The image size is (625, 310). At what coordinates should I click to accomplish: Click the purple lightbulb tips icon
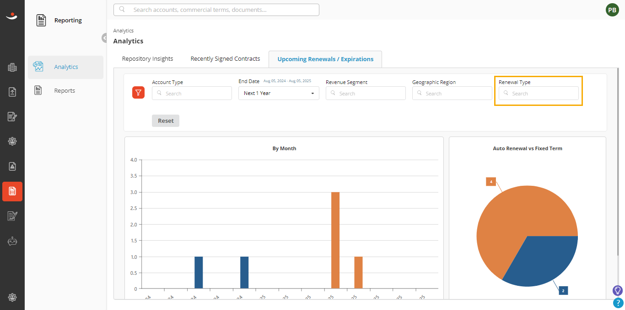click(618, 290)
